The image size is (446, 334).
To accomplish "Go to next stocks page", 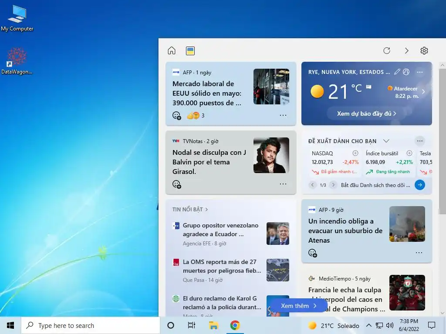I will click(333, 185).
